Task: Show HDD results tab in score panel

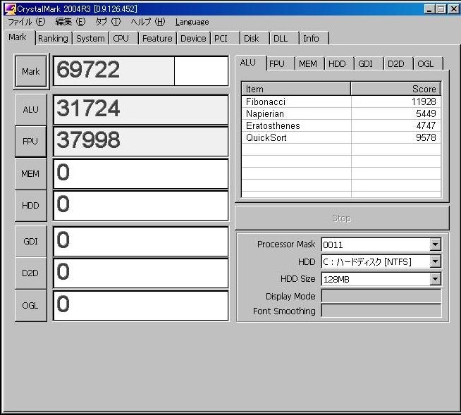Action: pos(338,64)
